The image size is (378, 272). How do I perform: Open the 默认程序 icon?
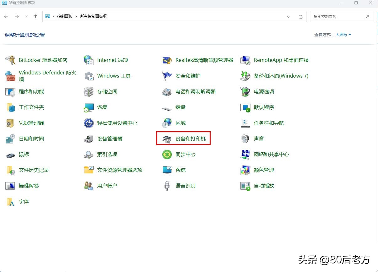click(245, 107)
